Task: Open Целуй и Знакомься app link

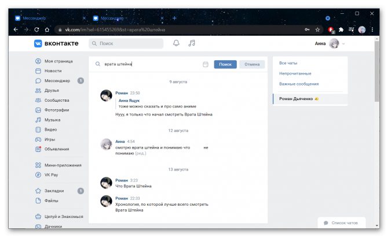Action: tap(64, 217)
